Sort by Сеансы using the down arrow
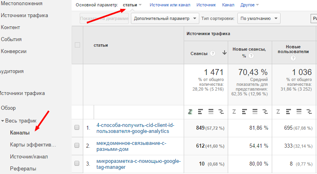This screenshot has width=317, height=174. click(224, 53)
